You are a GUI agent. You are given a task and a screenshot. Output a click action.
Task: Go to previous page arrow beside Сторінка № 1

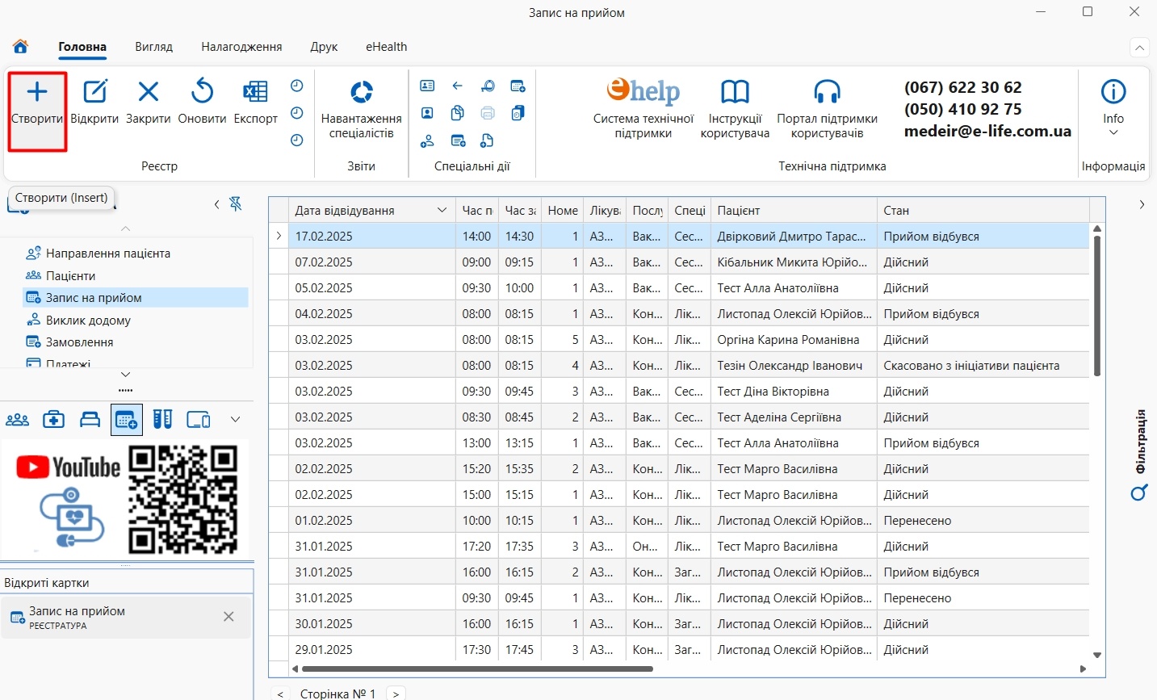(x=280, y=694)
